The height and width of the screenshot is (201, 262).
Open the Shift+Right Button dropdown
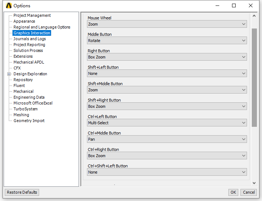167,106
